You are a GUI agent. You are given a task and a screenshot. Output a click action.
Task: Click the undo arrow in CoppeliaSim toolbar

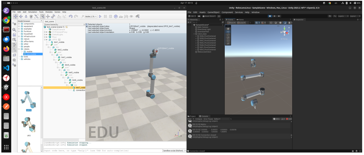pyautogui.click(x=71, y=16)
